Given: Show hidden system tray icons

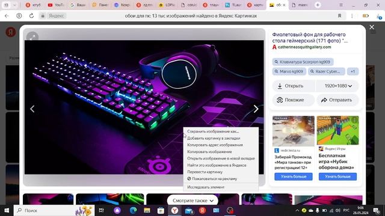Looking at the screenshot, I should pos(297,211).
